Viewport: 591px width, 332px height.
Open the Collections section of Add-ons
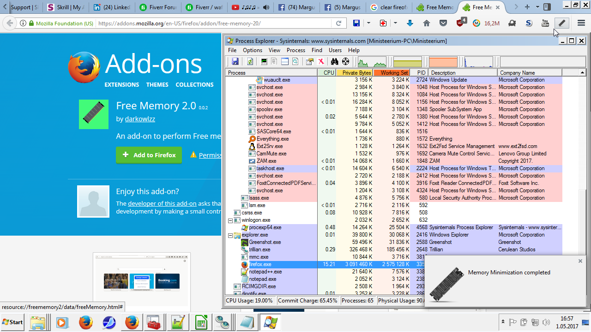[x=194, y=85]
